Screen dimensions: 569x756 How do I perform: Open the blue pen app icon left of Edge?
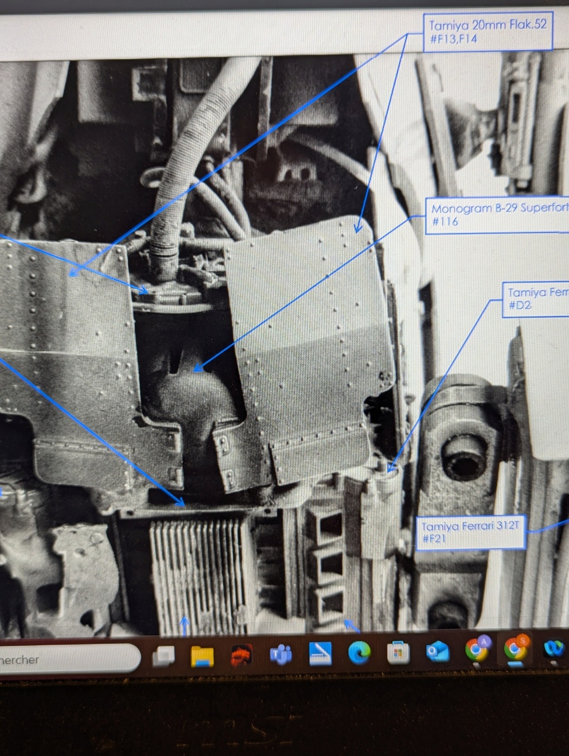(320, 653)
